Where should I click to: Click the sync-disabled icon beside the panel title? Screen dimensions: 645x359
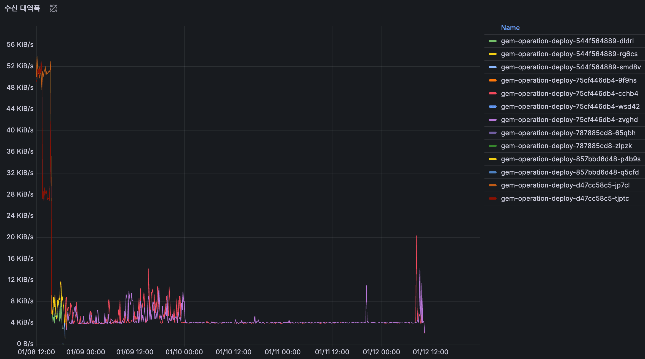(x=53, y=8)
